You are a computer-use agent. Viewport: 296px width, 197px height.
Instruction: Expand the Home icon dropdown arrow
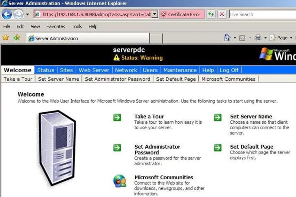tap(235, 38)
